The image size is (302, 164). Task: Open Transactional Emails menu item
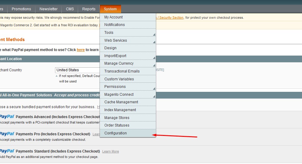(x=122, y=71)
